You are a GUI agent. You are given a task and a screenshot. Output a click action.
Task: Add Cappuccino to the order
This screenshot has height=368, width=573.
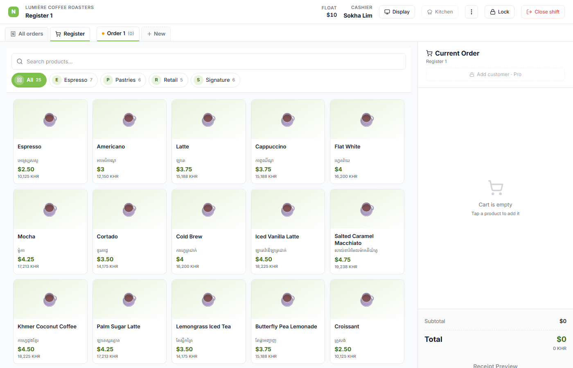coord(288,141)
